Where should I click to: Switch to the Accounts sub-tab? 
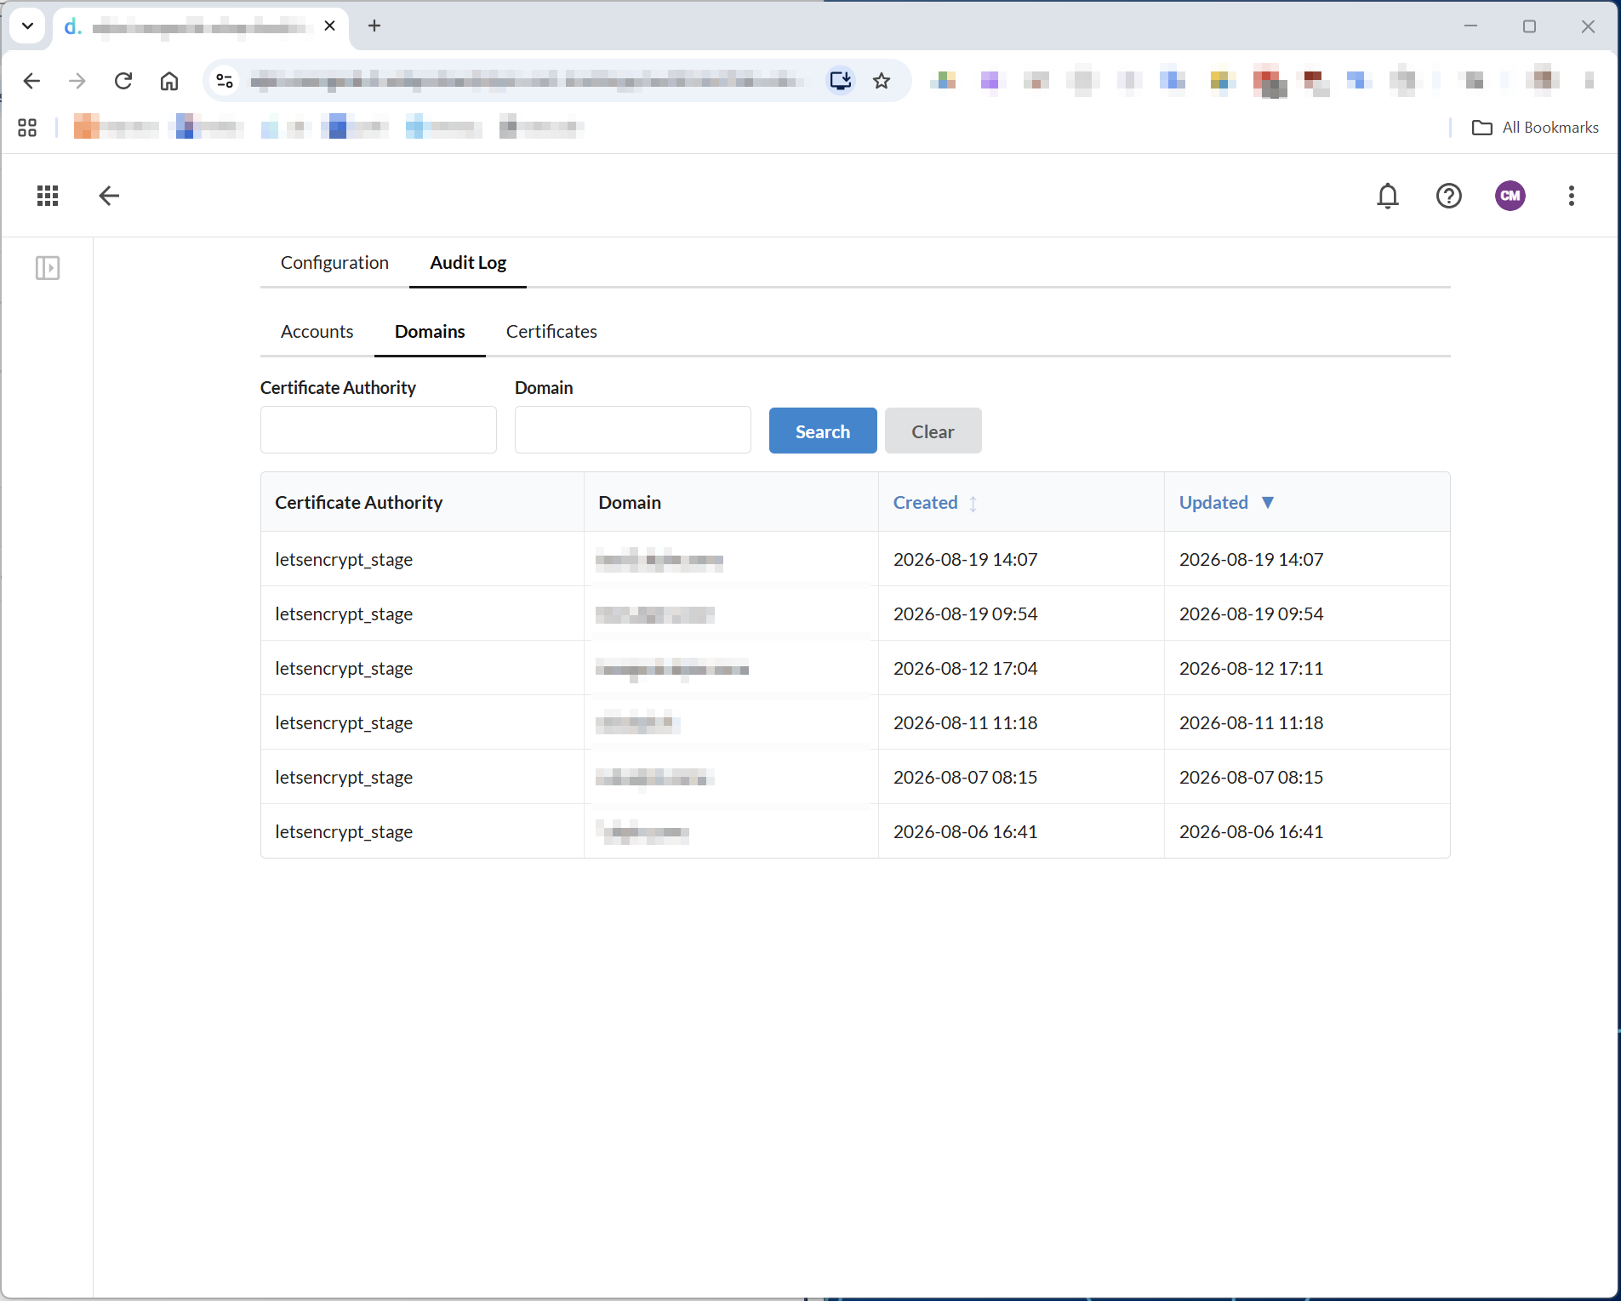click(x=317, y=332)
